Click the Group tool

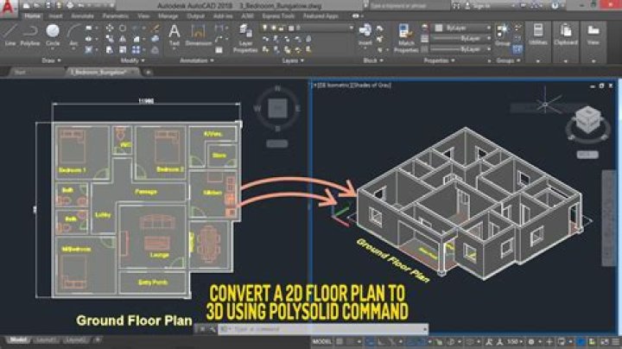point(503,35)
